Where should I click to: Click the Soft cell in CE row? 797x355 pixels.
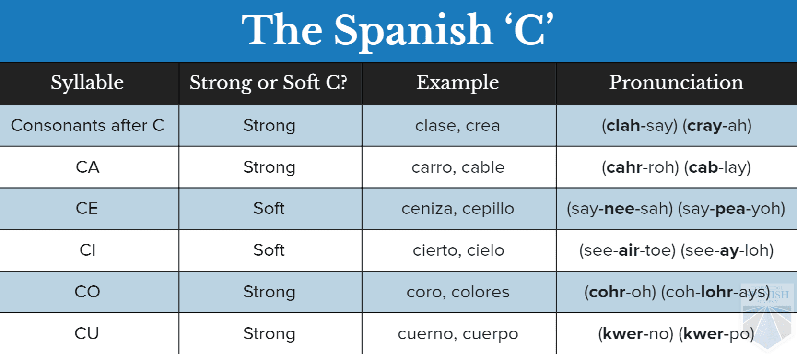269,208
